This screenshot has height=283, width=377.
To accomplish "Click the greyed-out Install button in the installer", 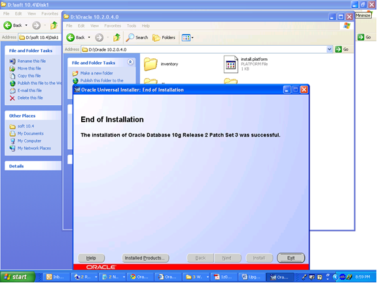I will [x=259, y=258].
